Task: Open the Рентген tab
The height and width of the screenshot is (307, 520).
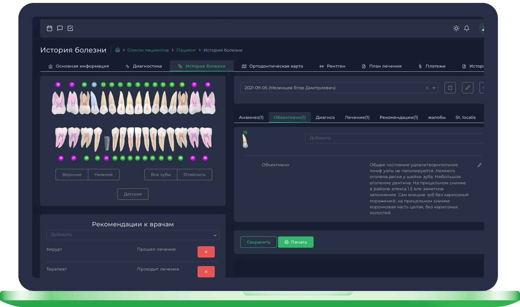Action: [x=332, y=66]
